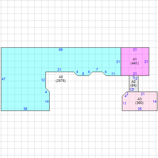
Task: Click the A1 area label
Action: click(135, 59)
